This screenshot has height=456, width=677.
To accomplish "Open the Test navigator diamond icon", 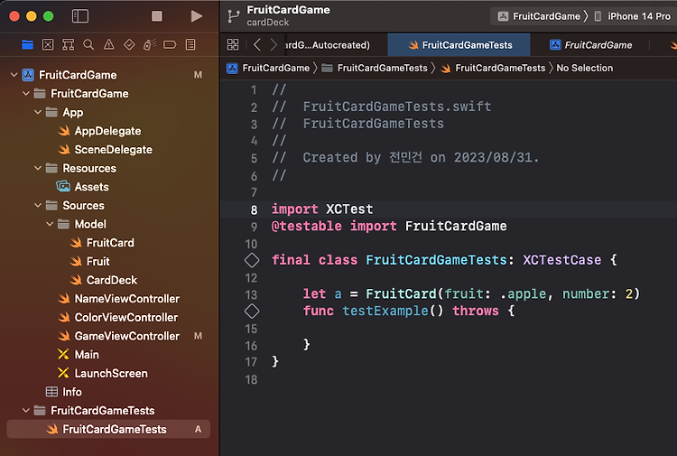I will coord(129,44).
